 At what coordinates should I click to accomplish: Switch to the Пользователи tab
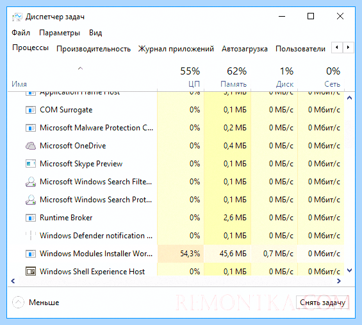click(x=300, y=49)
